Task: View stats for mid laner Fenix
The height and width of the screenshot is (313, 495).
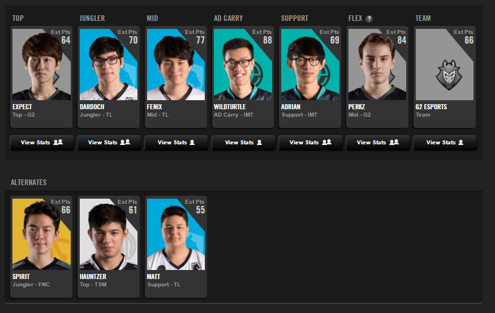Action: tap(176, 143)
